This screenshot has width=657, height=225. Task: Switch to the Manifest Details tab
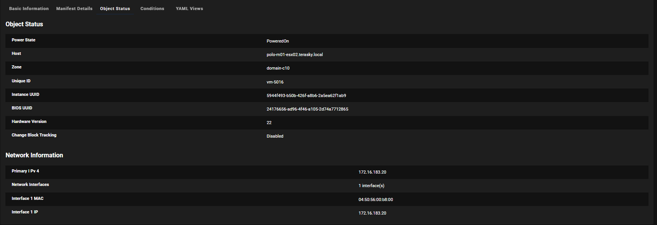(74, 9)
